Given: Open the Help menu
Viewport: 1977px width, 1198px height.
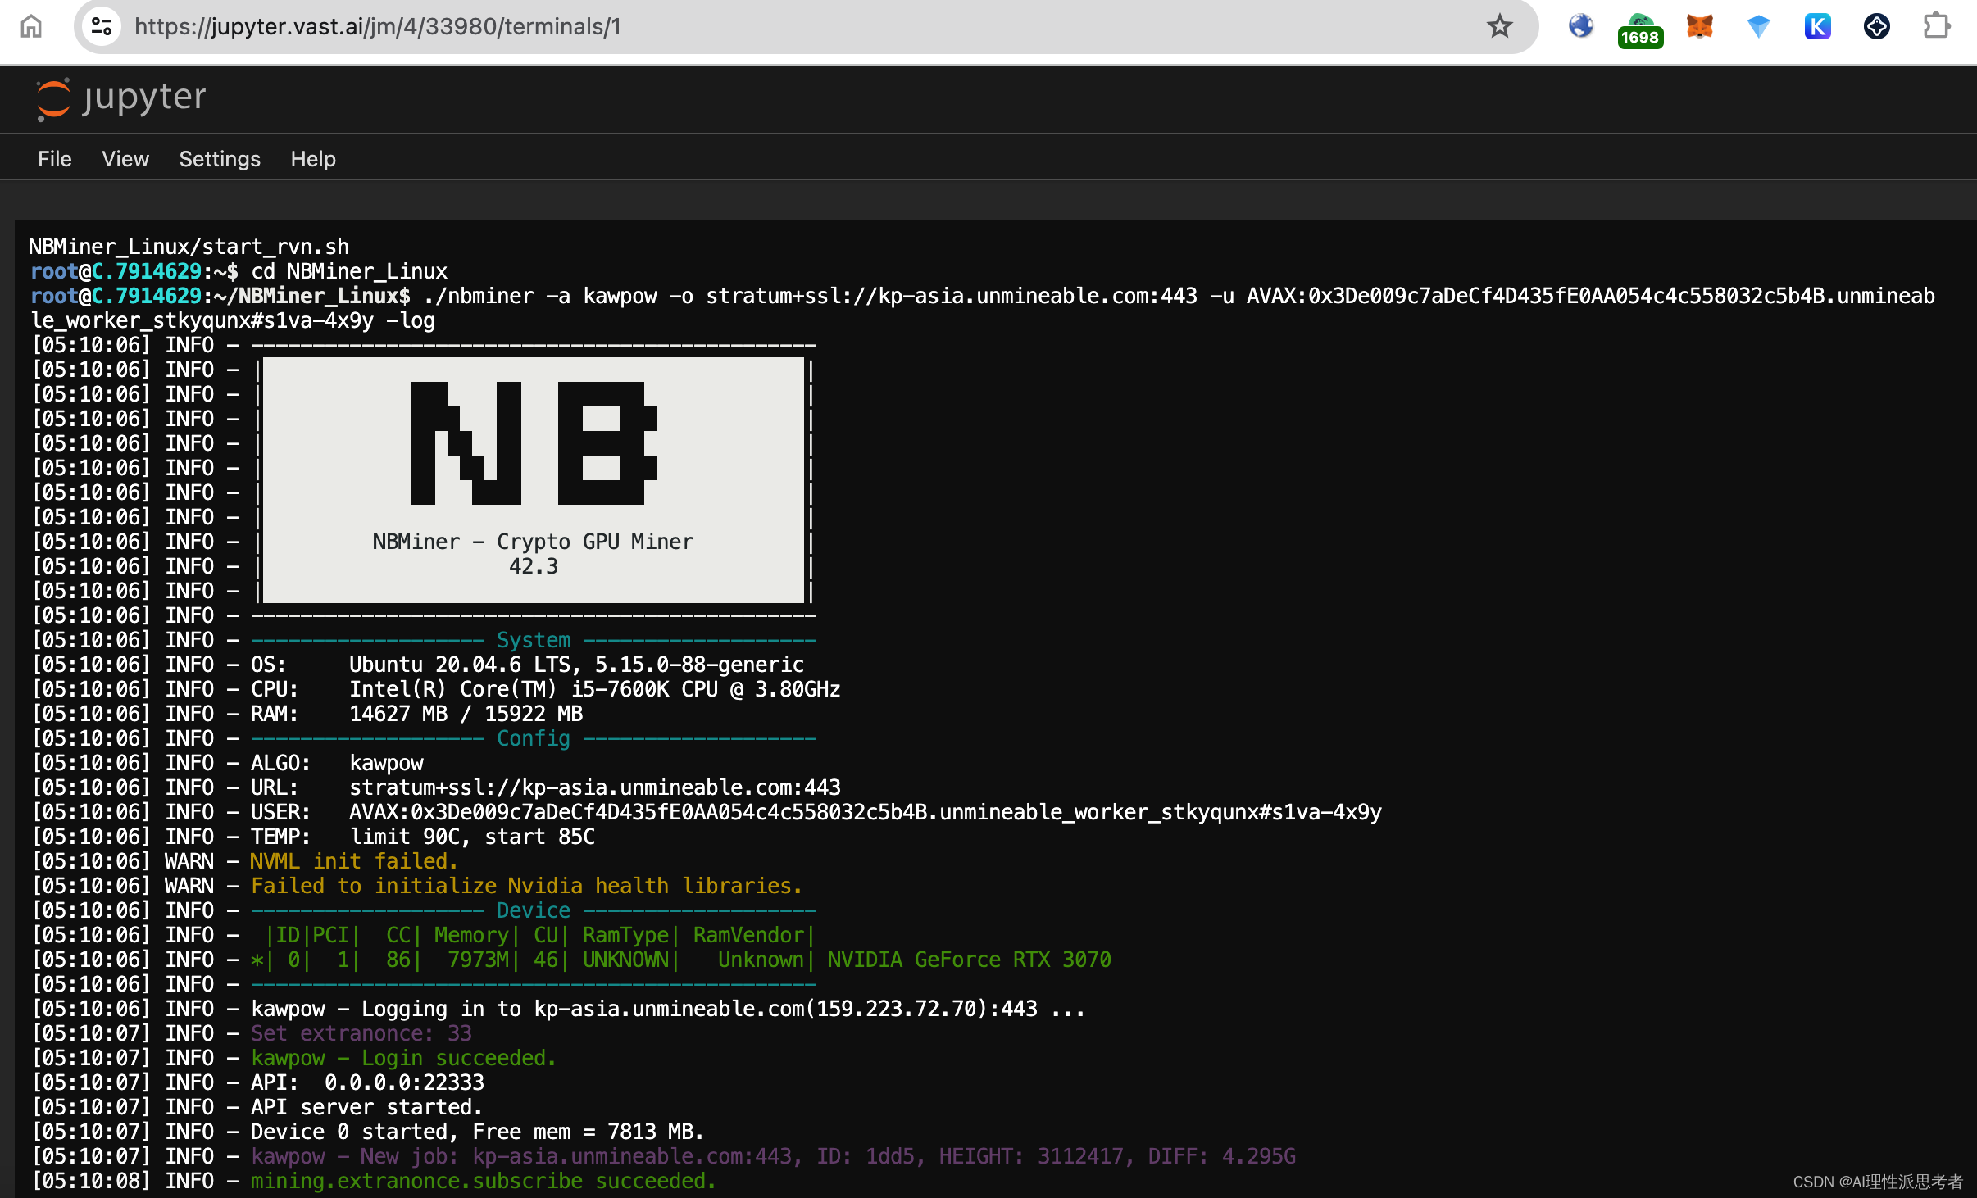Looking at the screenshot, I should 313,159.
